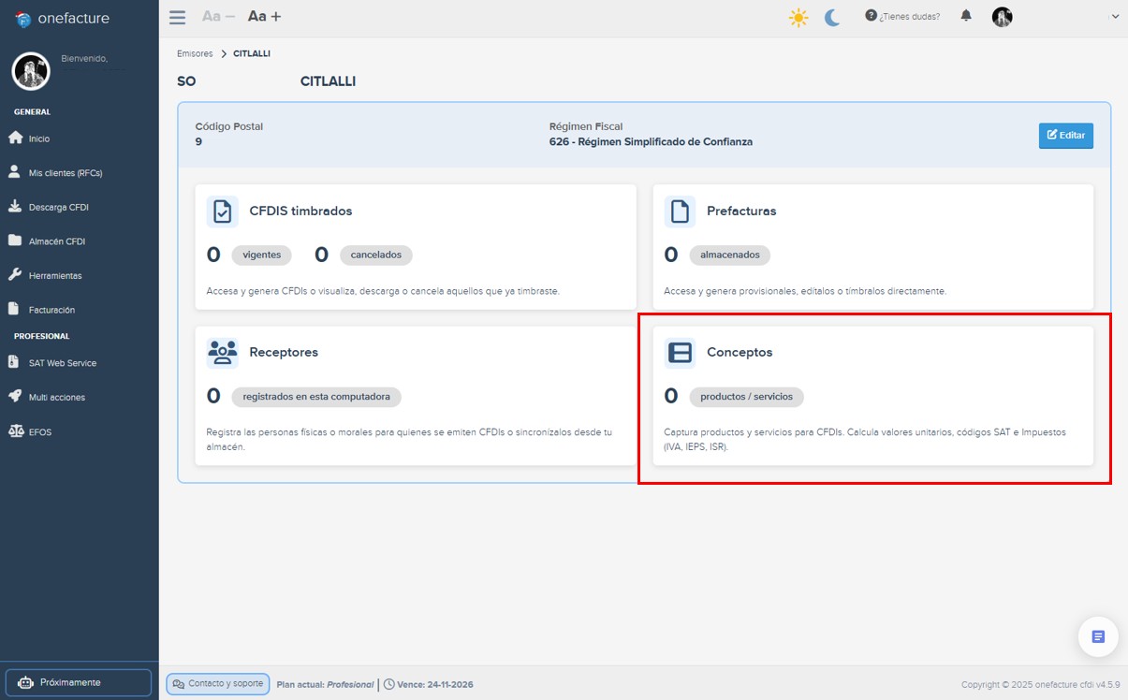Open Contacto y soporte at the bottom

tap(217, 683)
